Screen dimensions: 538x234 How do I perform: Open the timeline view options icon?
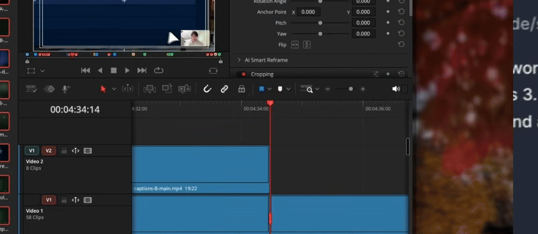pyautogui.click(x=31, y=89)
